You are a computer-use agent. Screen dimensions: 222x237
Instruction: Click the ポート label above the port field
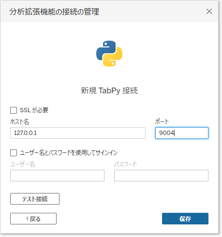[162, 122]
